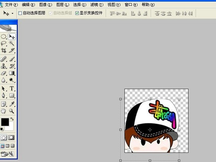Open 窗口(W) menu
Viewport: 216px width, 162px height.
(131, 5)
